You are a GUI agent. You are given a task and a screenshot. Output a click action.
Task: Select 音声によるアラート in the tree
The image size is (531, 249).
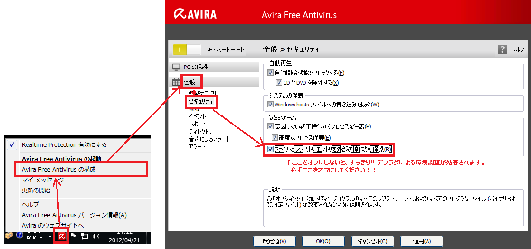(x=209, y=139)
